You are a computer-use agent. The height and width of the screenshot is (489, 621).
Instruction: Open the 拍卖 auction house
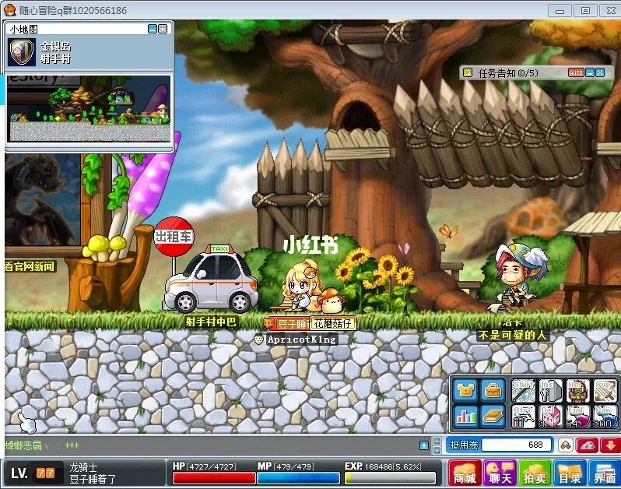[535, 473]
